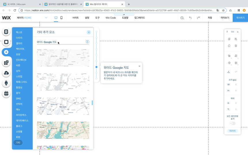The image size is (248, 155).
Task: Open the Upload media cloud icon
Action: click(6, 73)
